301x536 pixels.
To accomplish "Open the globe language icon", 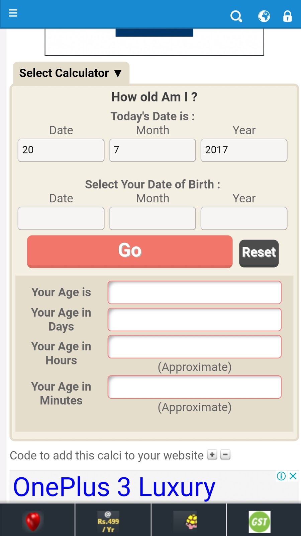I will pyautogui.click(x=264, y=16).
